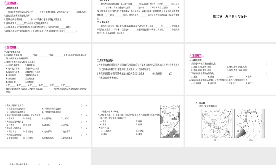Click the title text 第二节 海洋利用与保护

(x=230, y=16)
